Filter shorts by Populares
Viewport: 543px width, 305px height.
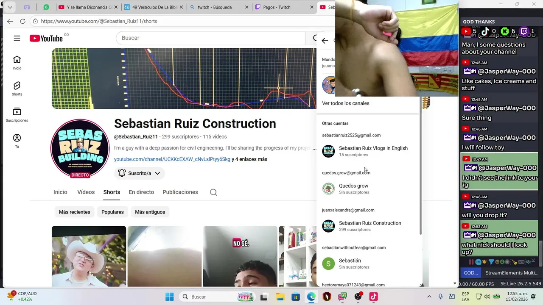click(112, 212)
